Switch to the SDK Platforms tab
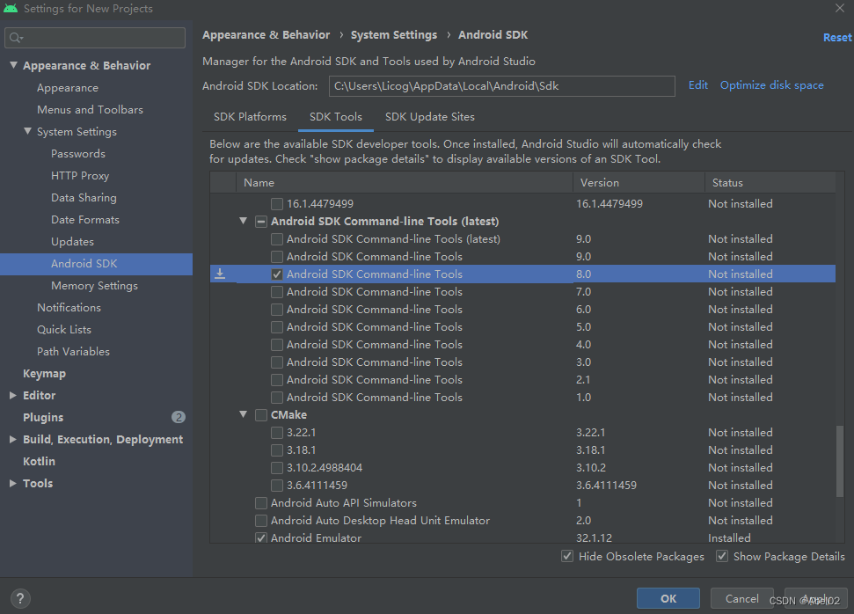The height and width of the screenshot is (614, 854). [x=250, y=116]
